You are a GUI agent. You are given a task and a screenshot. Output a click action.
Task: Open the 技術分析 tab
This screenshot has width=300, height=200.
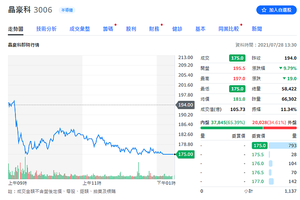[46, 29]
